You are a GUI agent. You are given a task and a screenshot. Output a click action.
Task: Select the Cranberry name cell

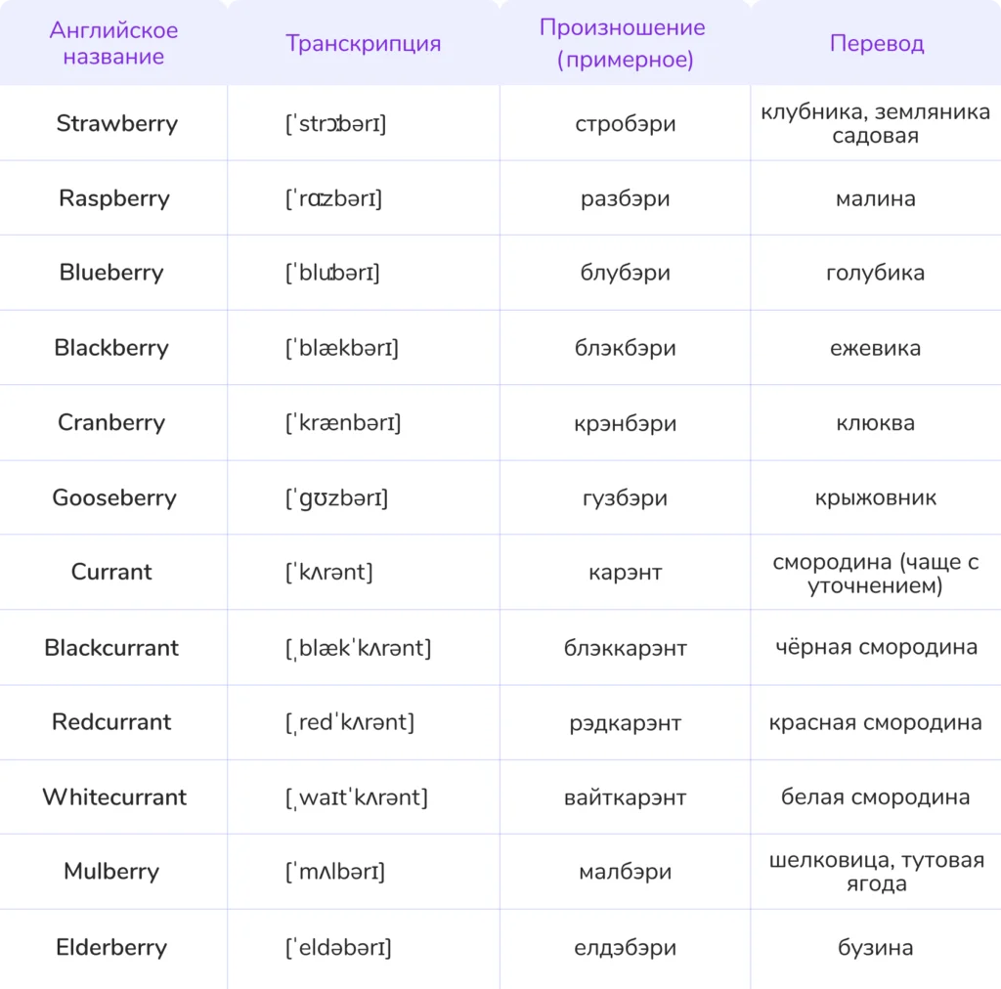pyautogui.click(x=111, y=423)
